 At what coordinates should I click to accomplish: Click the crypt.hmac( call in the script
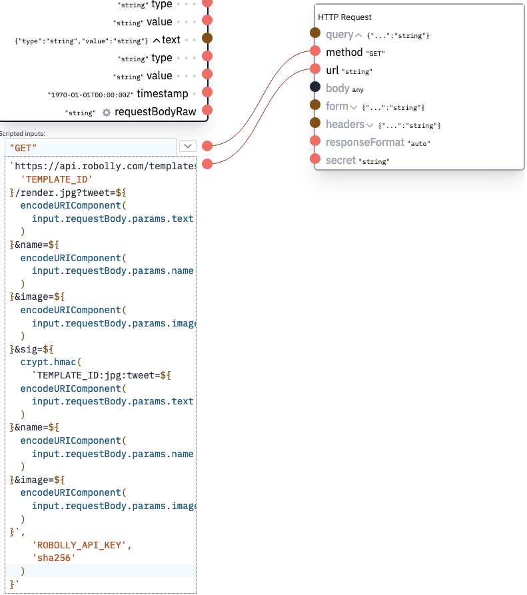(51, 362)
